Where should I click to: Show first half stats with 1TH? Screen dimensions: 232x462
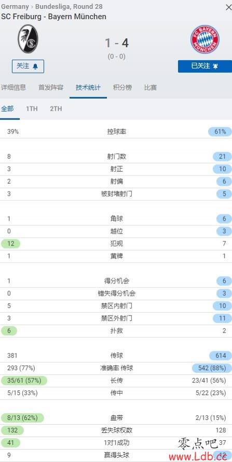32,108
